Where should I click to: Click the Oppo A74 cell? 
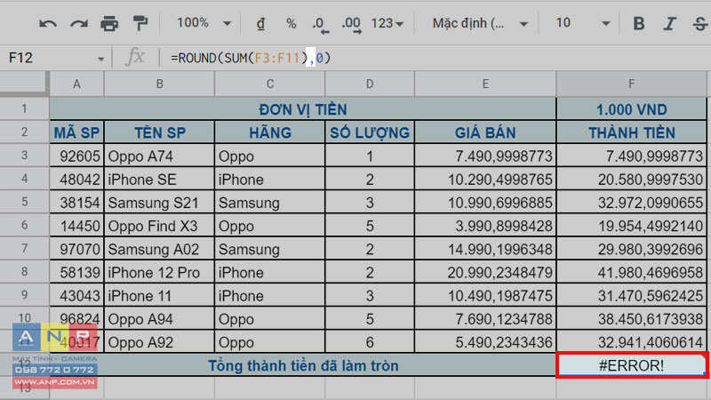[159, 156]
